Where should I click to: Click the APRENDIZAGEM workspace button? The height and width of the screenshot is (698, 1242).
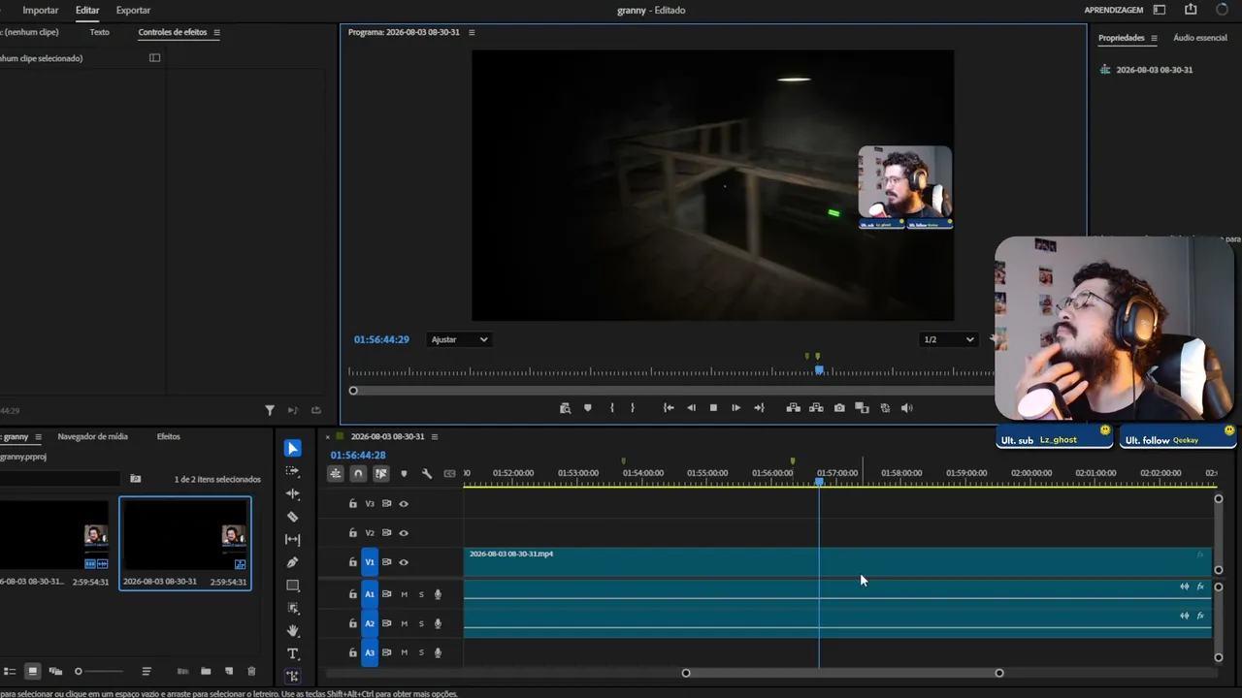coord(1114,10)
